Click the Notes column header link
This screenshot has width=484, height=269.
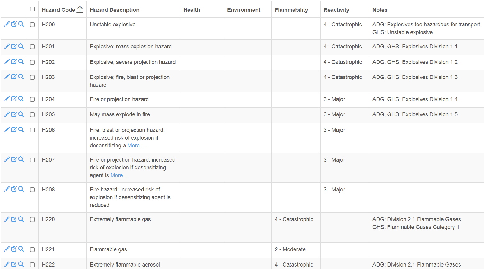coord(380,10)
